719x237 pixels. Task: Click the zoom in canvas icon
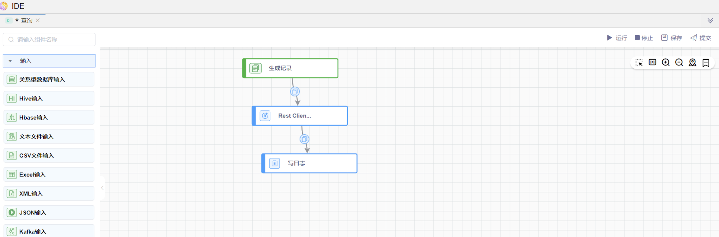(x=665, y=62)
